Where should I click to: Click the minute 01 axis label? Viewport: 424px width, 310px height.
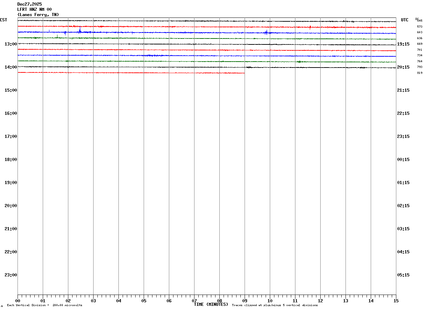(43, 301)
